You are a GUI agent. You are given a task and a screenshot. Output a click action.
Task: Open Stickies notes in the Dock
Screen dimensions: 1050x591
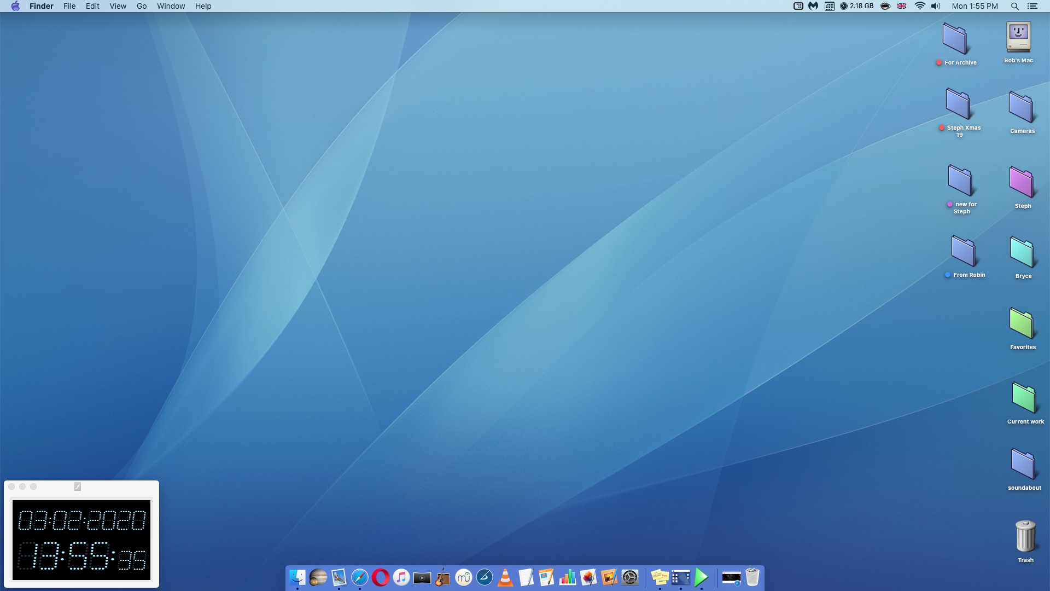660,577
